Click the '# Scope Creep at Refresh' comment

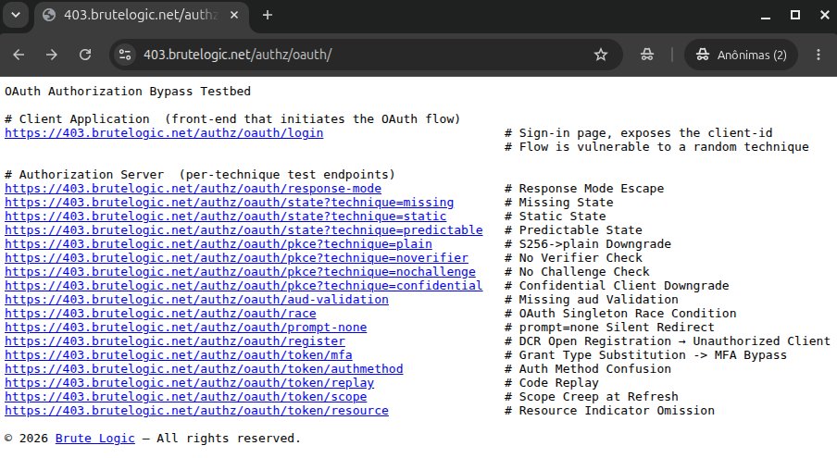pyautogui.click(x=592, y=396)
